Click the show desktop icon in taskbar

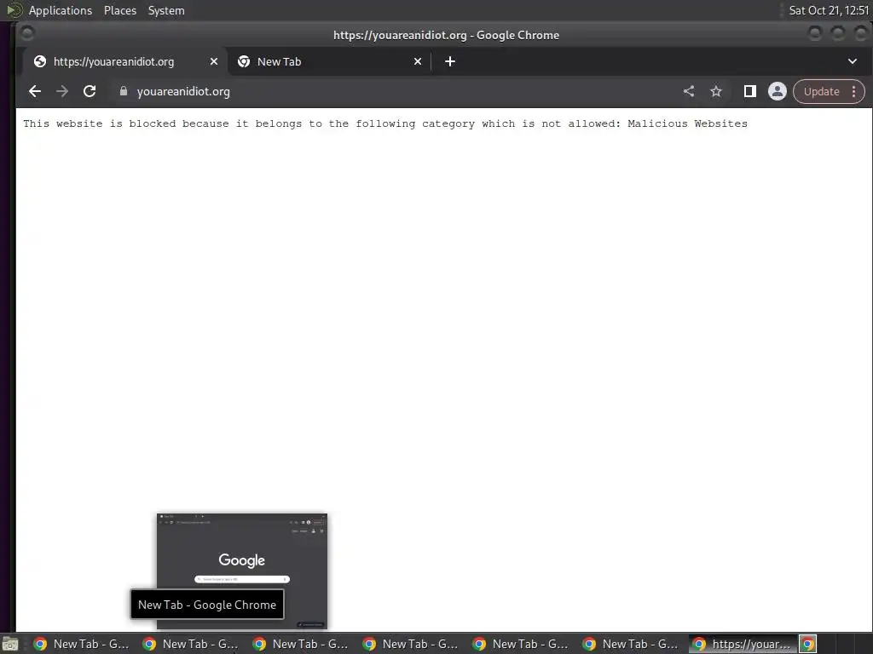[x=10, y=645]
